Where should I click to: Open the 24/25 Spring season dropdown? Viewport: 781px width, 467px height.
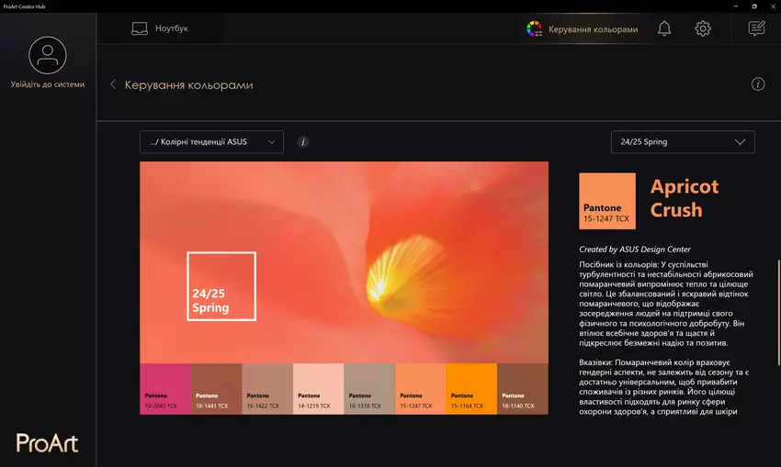point(683,142)
